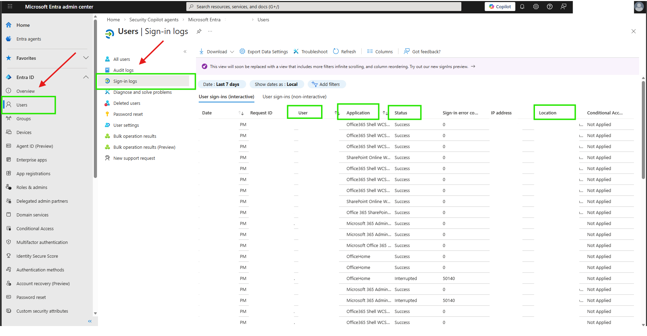The height and width of the screenshot is (336, 647).
Task: Open notifications bell icon
Action: coord(522,7)
